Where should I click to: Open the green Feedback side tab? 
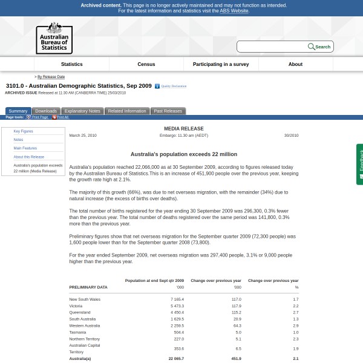tap(360, 164)
